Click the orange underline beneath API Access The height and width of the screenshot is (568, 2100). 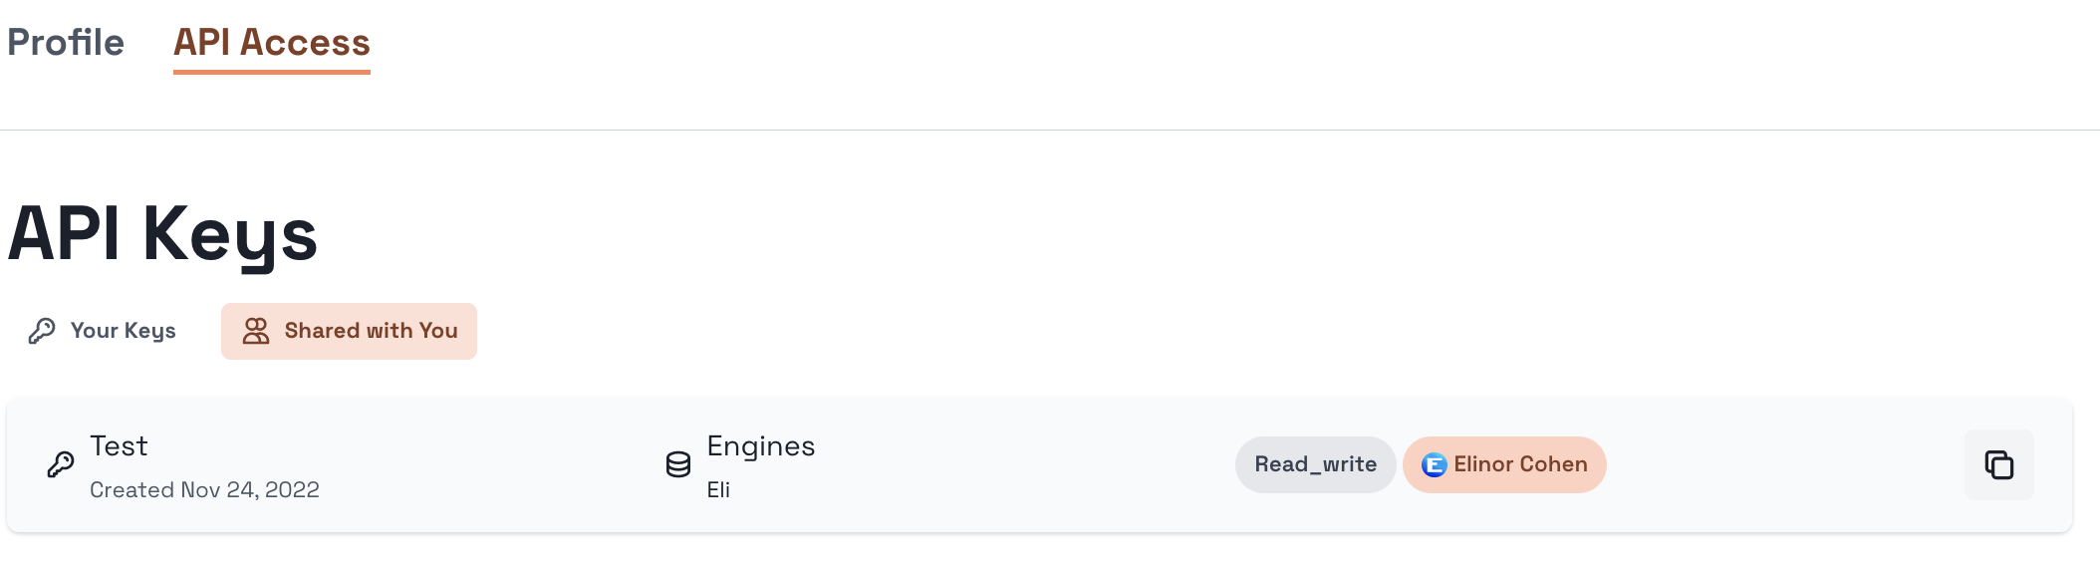pos(271,72)
